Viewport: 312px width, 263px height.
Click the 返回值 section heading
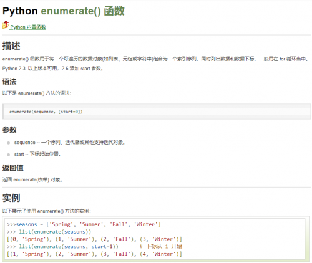tap(13, 168)
